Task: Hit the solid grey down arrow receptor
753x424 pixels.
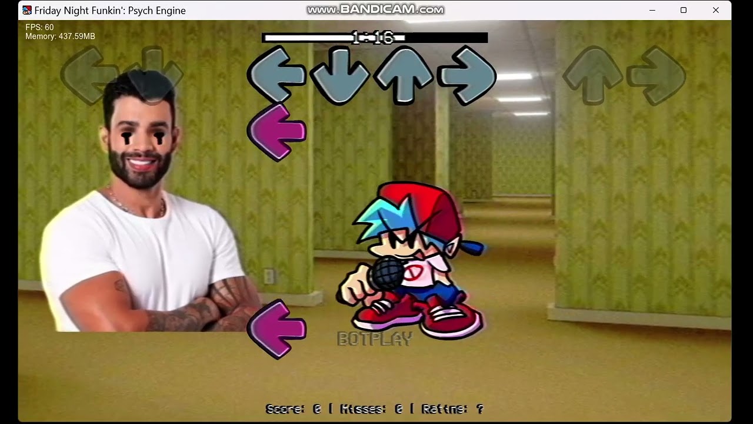Action: click(340, 76)
